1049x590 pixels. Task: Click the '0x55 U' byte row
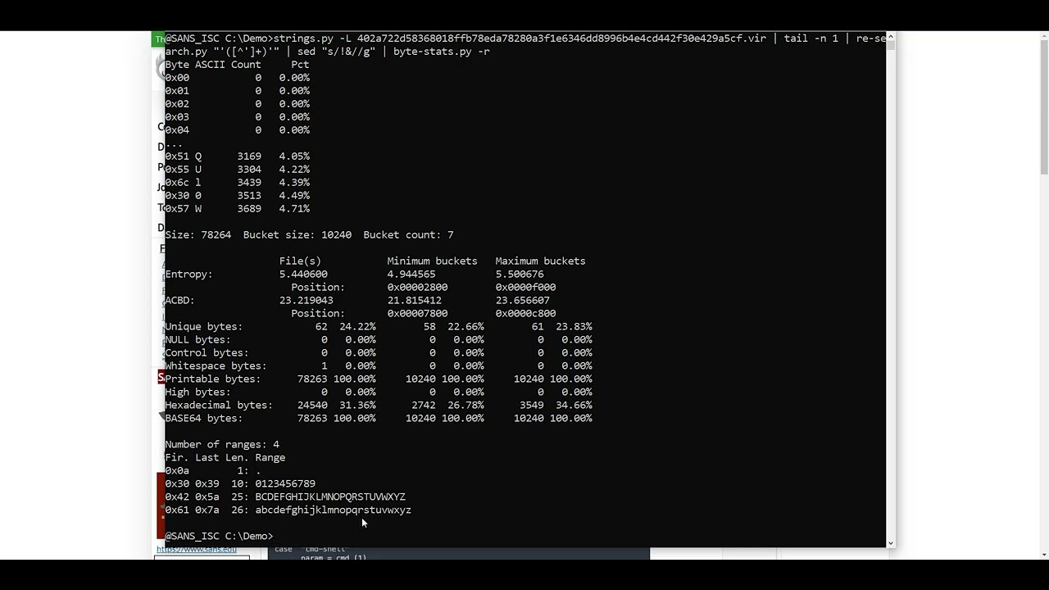pos(237,169)
